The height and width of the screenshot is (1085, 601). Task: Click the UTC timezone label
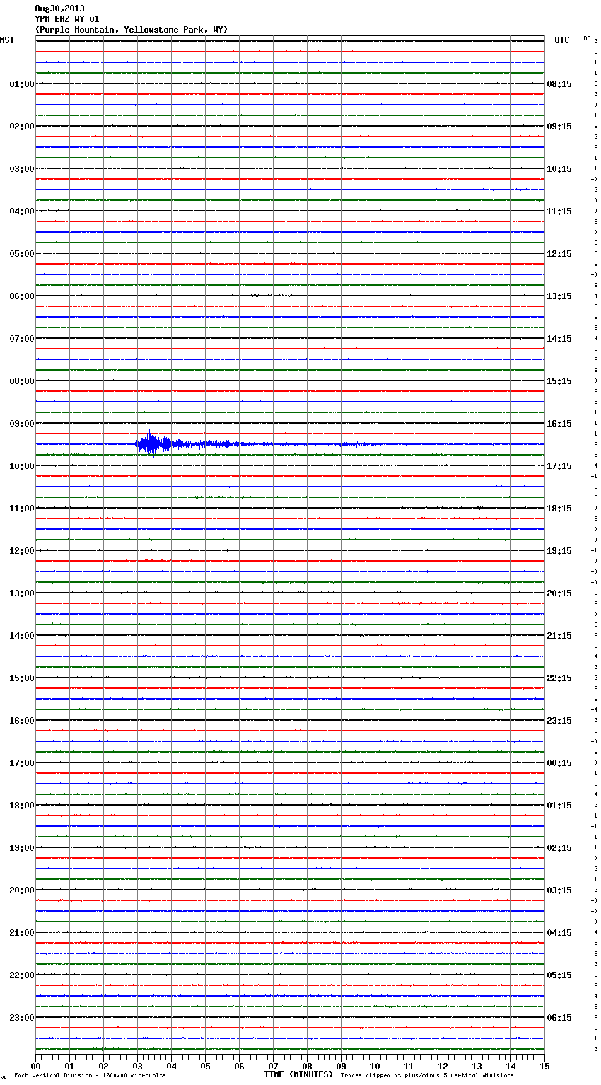pos(561,40)
